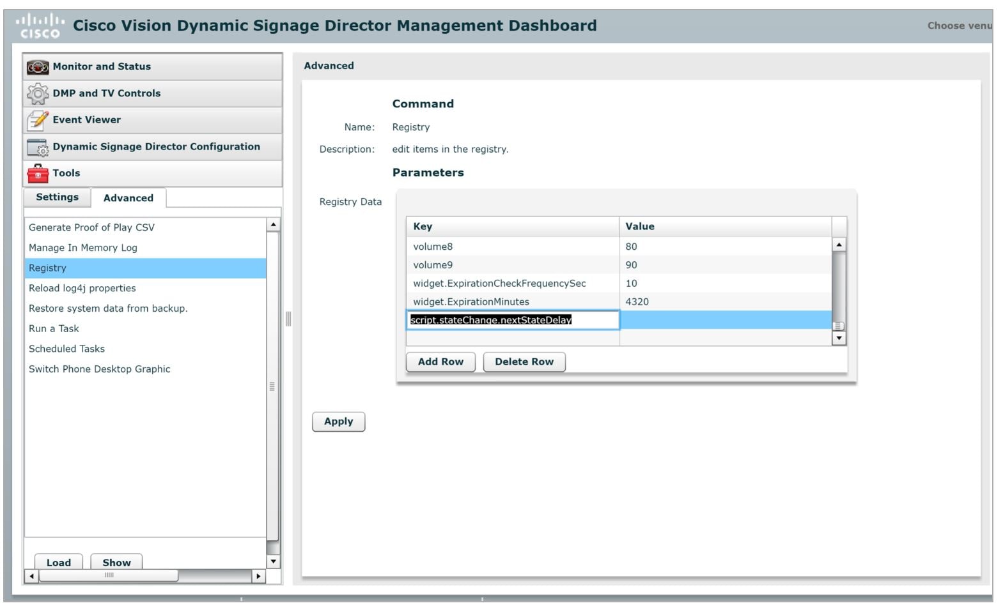Click the value 80 cell
The image size is (1003, 610).
[726, 247]
